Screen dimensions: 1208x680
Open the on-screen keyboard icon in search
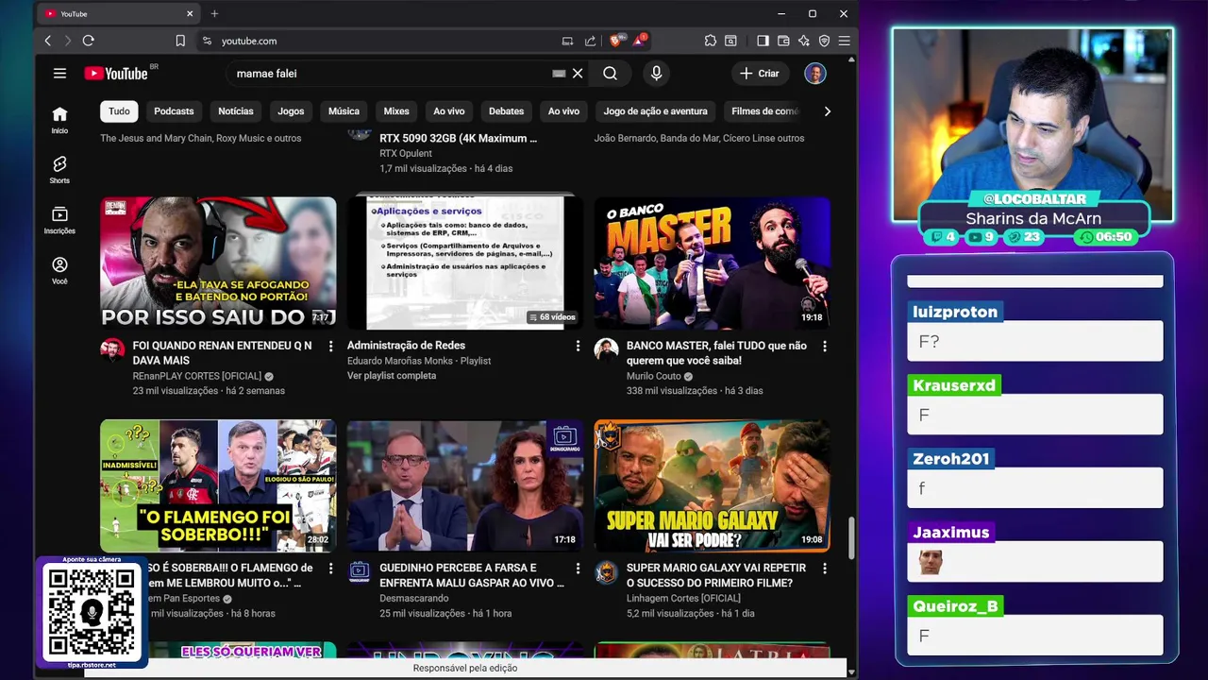(x=559, y=74)
